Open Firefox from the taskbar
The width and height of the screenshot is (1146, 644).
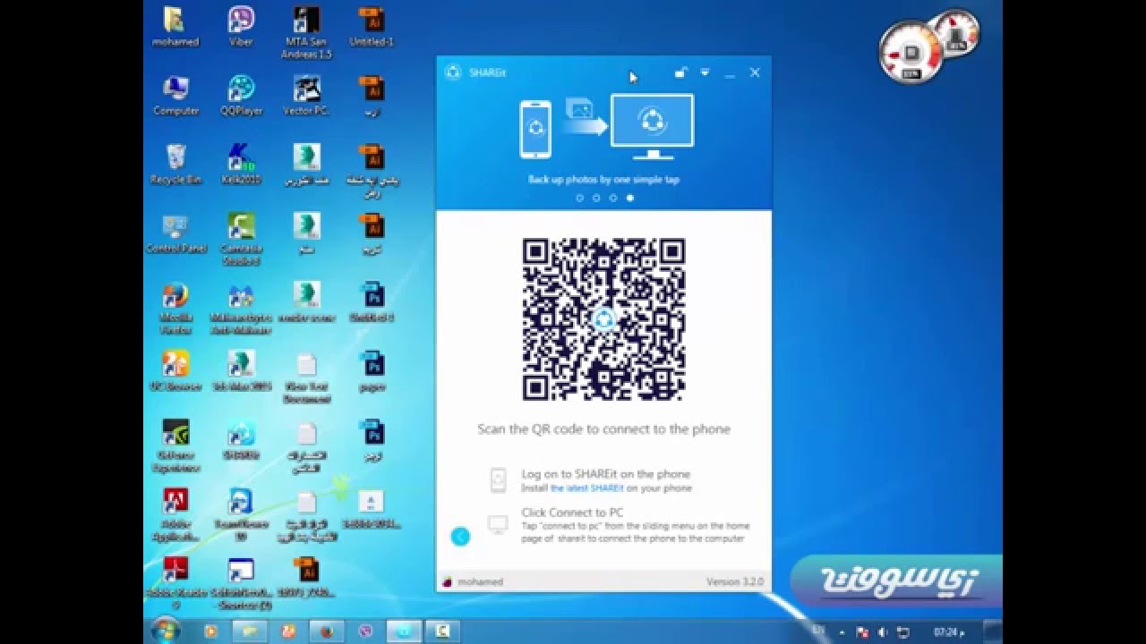click(328, 631)
